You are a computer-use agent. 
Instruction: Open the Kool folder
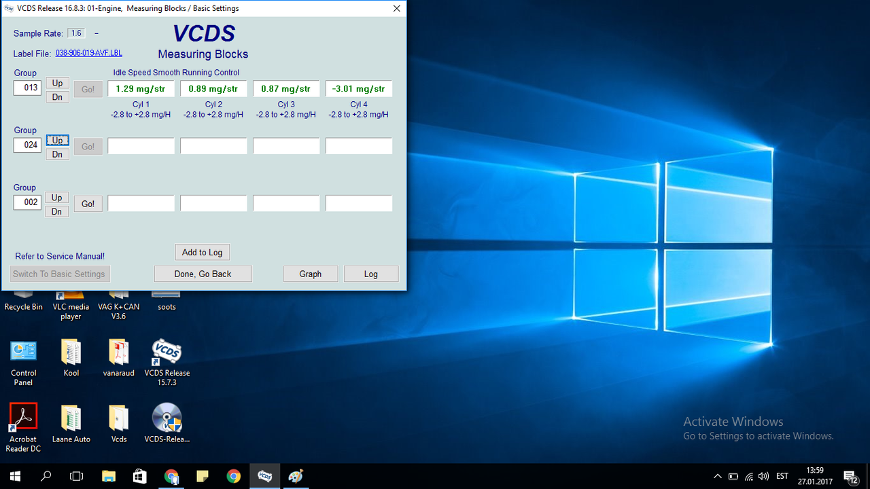pyautogui.click(x=71, y=358)
